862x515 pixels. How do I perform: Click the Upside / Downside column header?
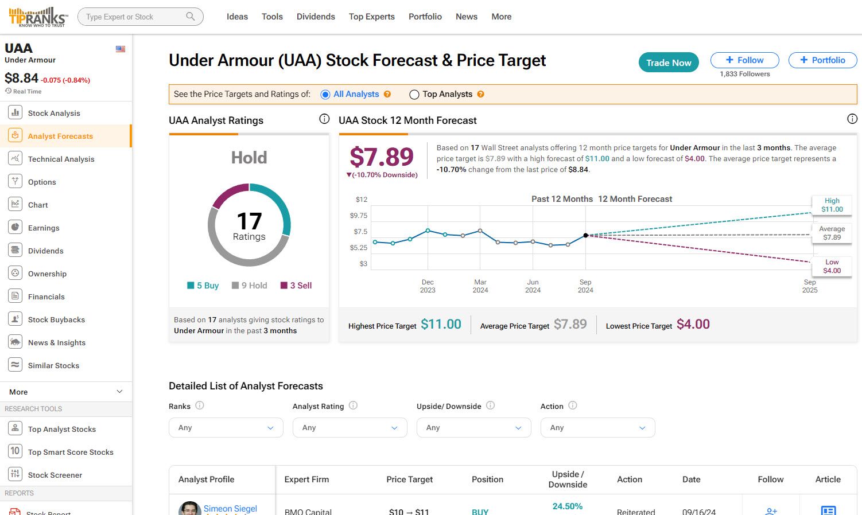(568, 479)
